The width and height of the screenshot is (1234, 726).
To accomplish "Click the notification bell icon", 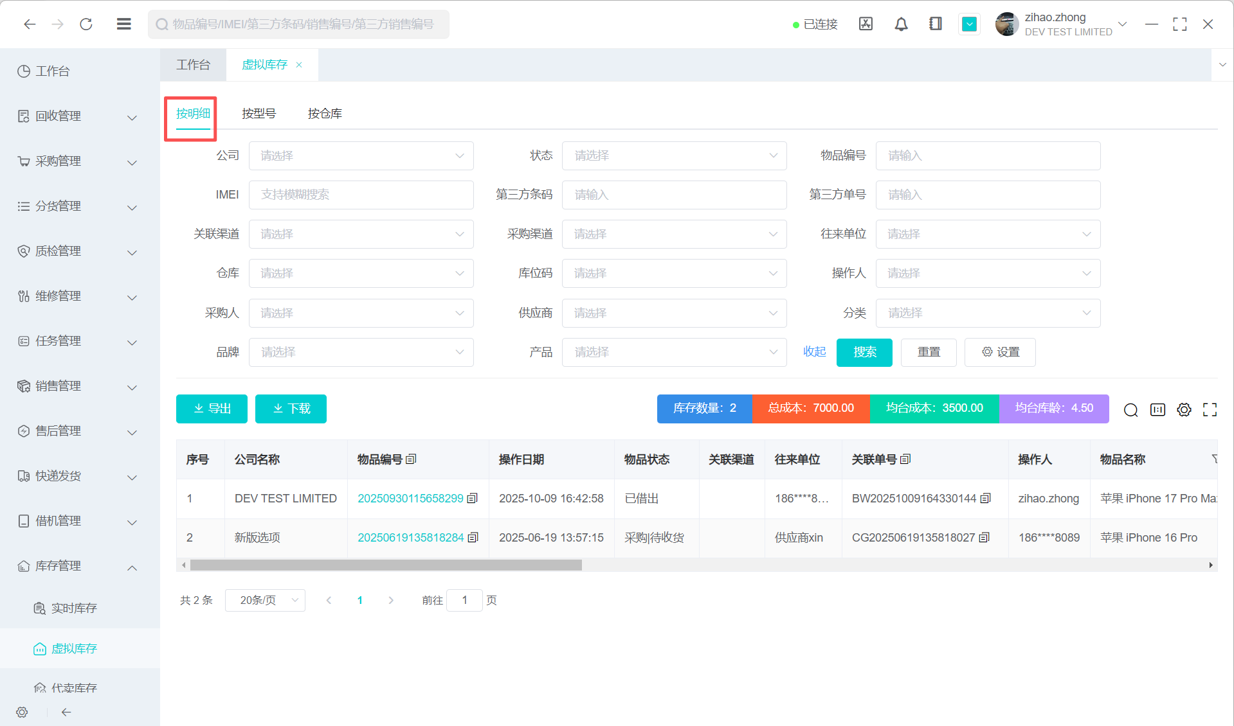I will point(901,24).
